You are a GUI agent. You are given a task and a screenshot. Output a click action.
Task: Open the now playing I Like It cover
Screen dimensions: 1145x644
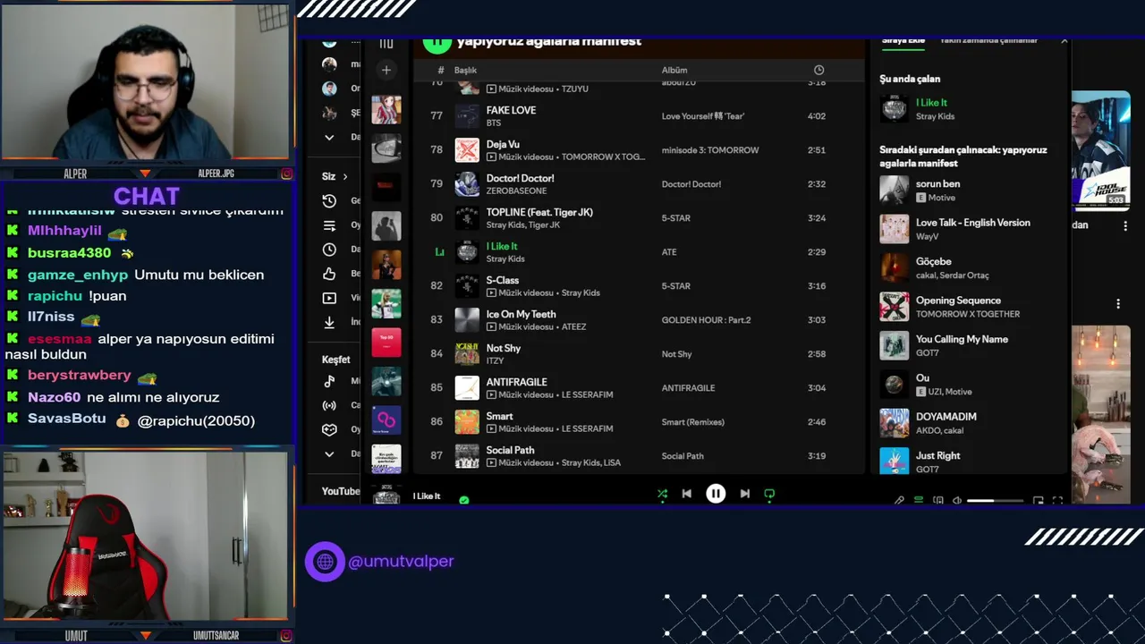coord(895,109)
